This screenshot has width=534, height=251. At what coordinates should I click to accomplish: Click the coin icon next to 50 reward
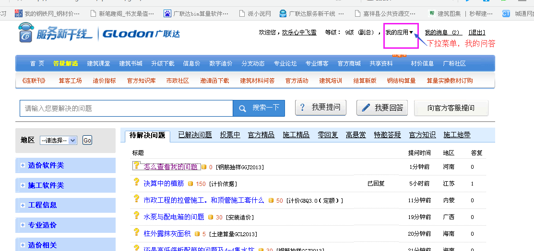(x=271, y=200)
